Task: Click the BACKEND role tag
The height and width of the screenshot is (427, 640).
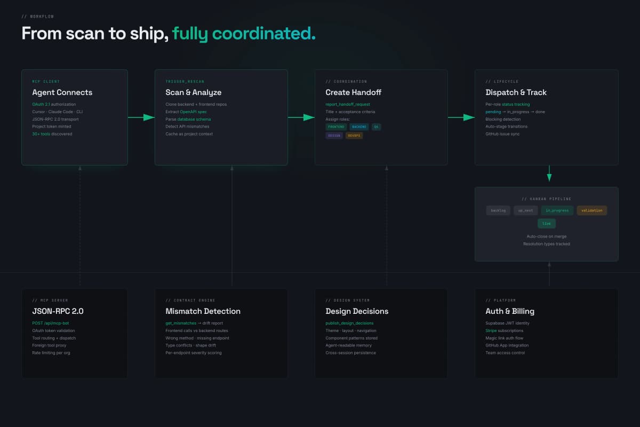Action: 359,127
